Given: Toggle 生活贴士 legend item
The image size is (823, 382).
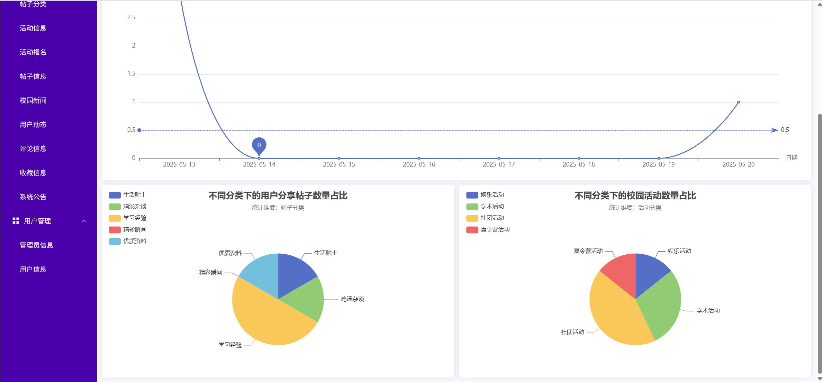Looking at the screenshot, I should (134, 195).
